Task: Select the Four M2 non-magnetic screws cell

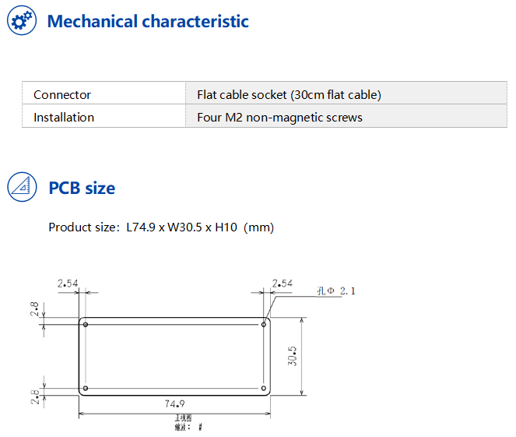Action: click(x=279, y=118)
